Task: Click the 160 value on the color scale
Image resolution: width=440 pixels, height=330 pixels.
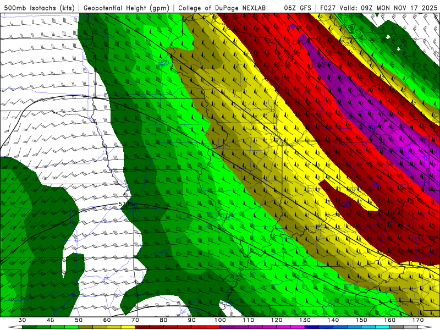Action: (390, 320)
